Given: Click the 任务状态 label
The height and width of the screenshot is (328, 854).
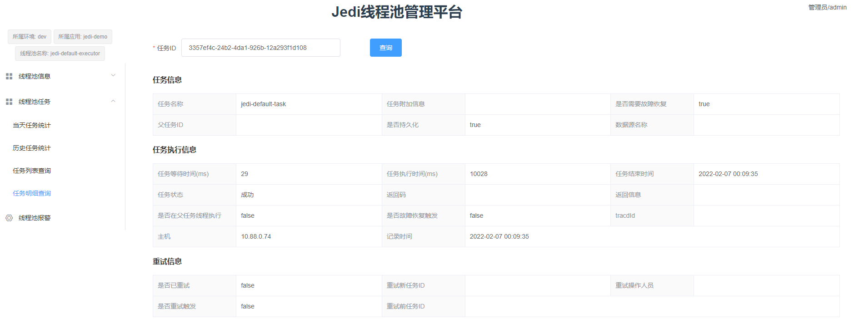Looking at the screenshot, I should [170, 195].
